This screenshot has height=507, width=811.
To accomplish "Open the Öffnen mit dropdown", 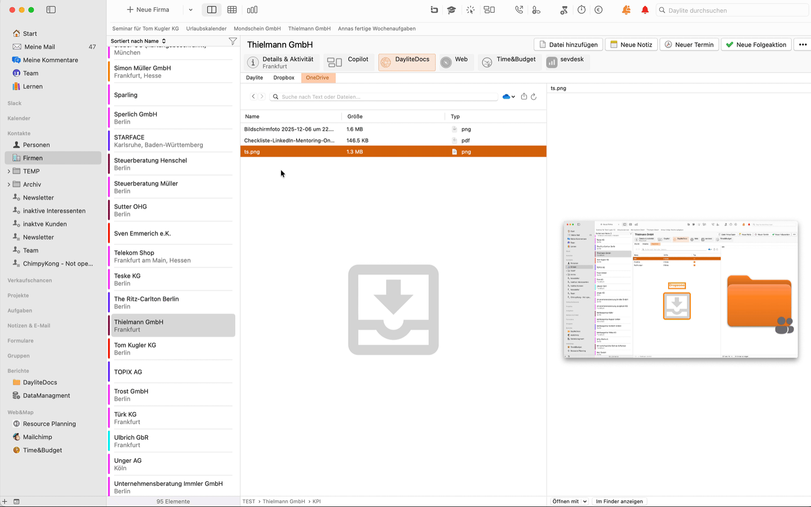I will click(x=570, y=501).
